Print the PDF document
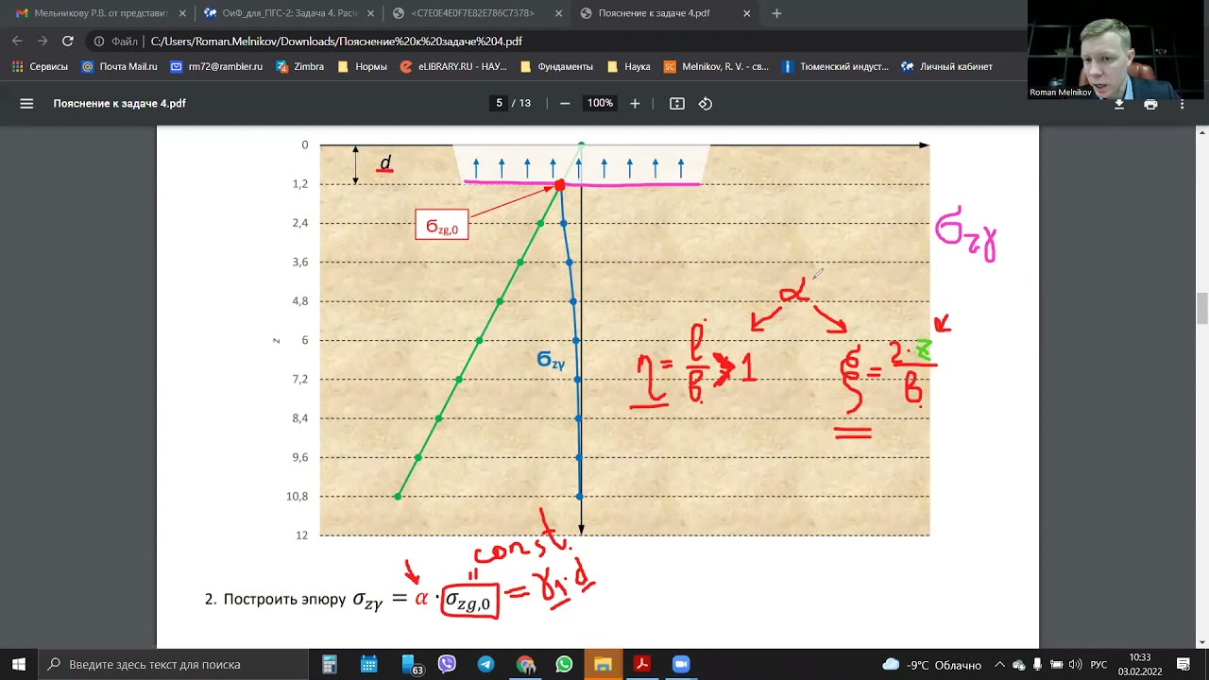The width and height of the screenshot is (1209, 680). point(1150,104)
